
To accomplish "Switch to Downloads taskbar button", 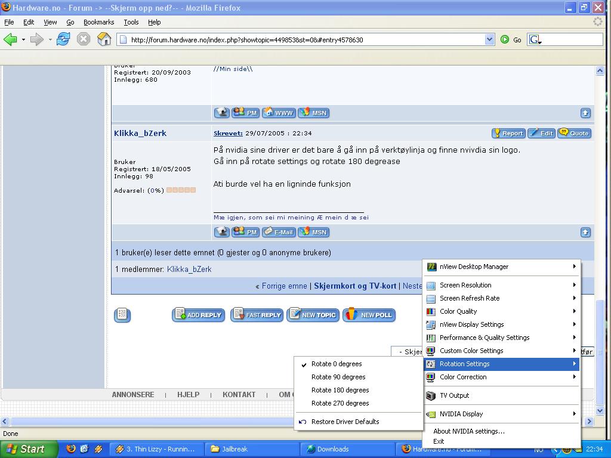I will pos(348,449).
